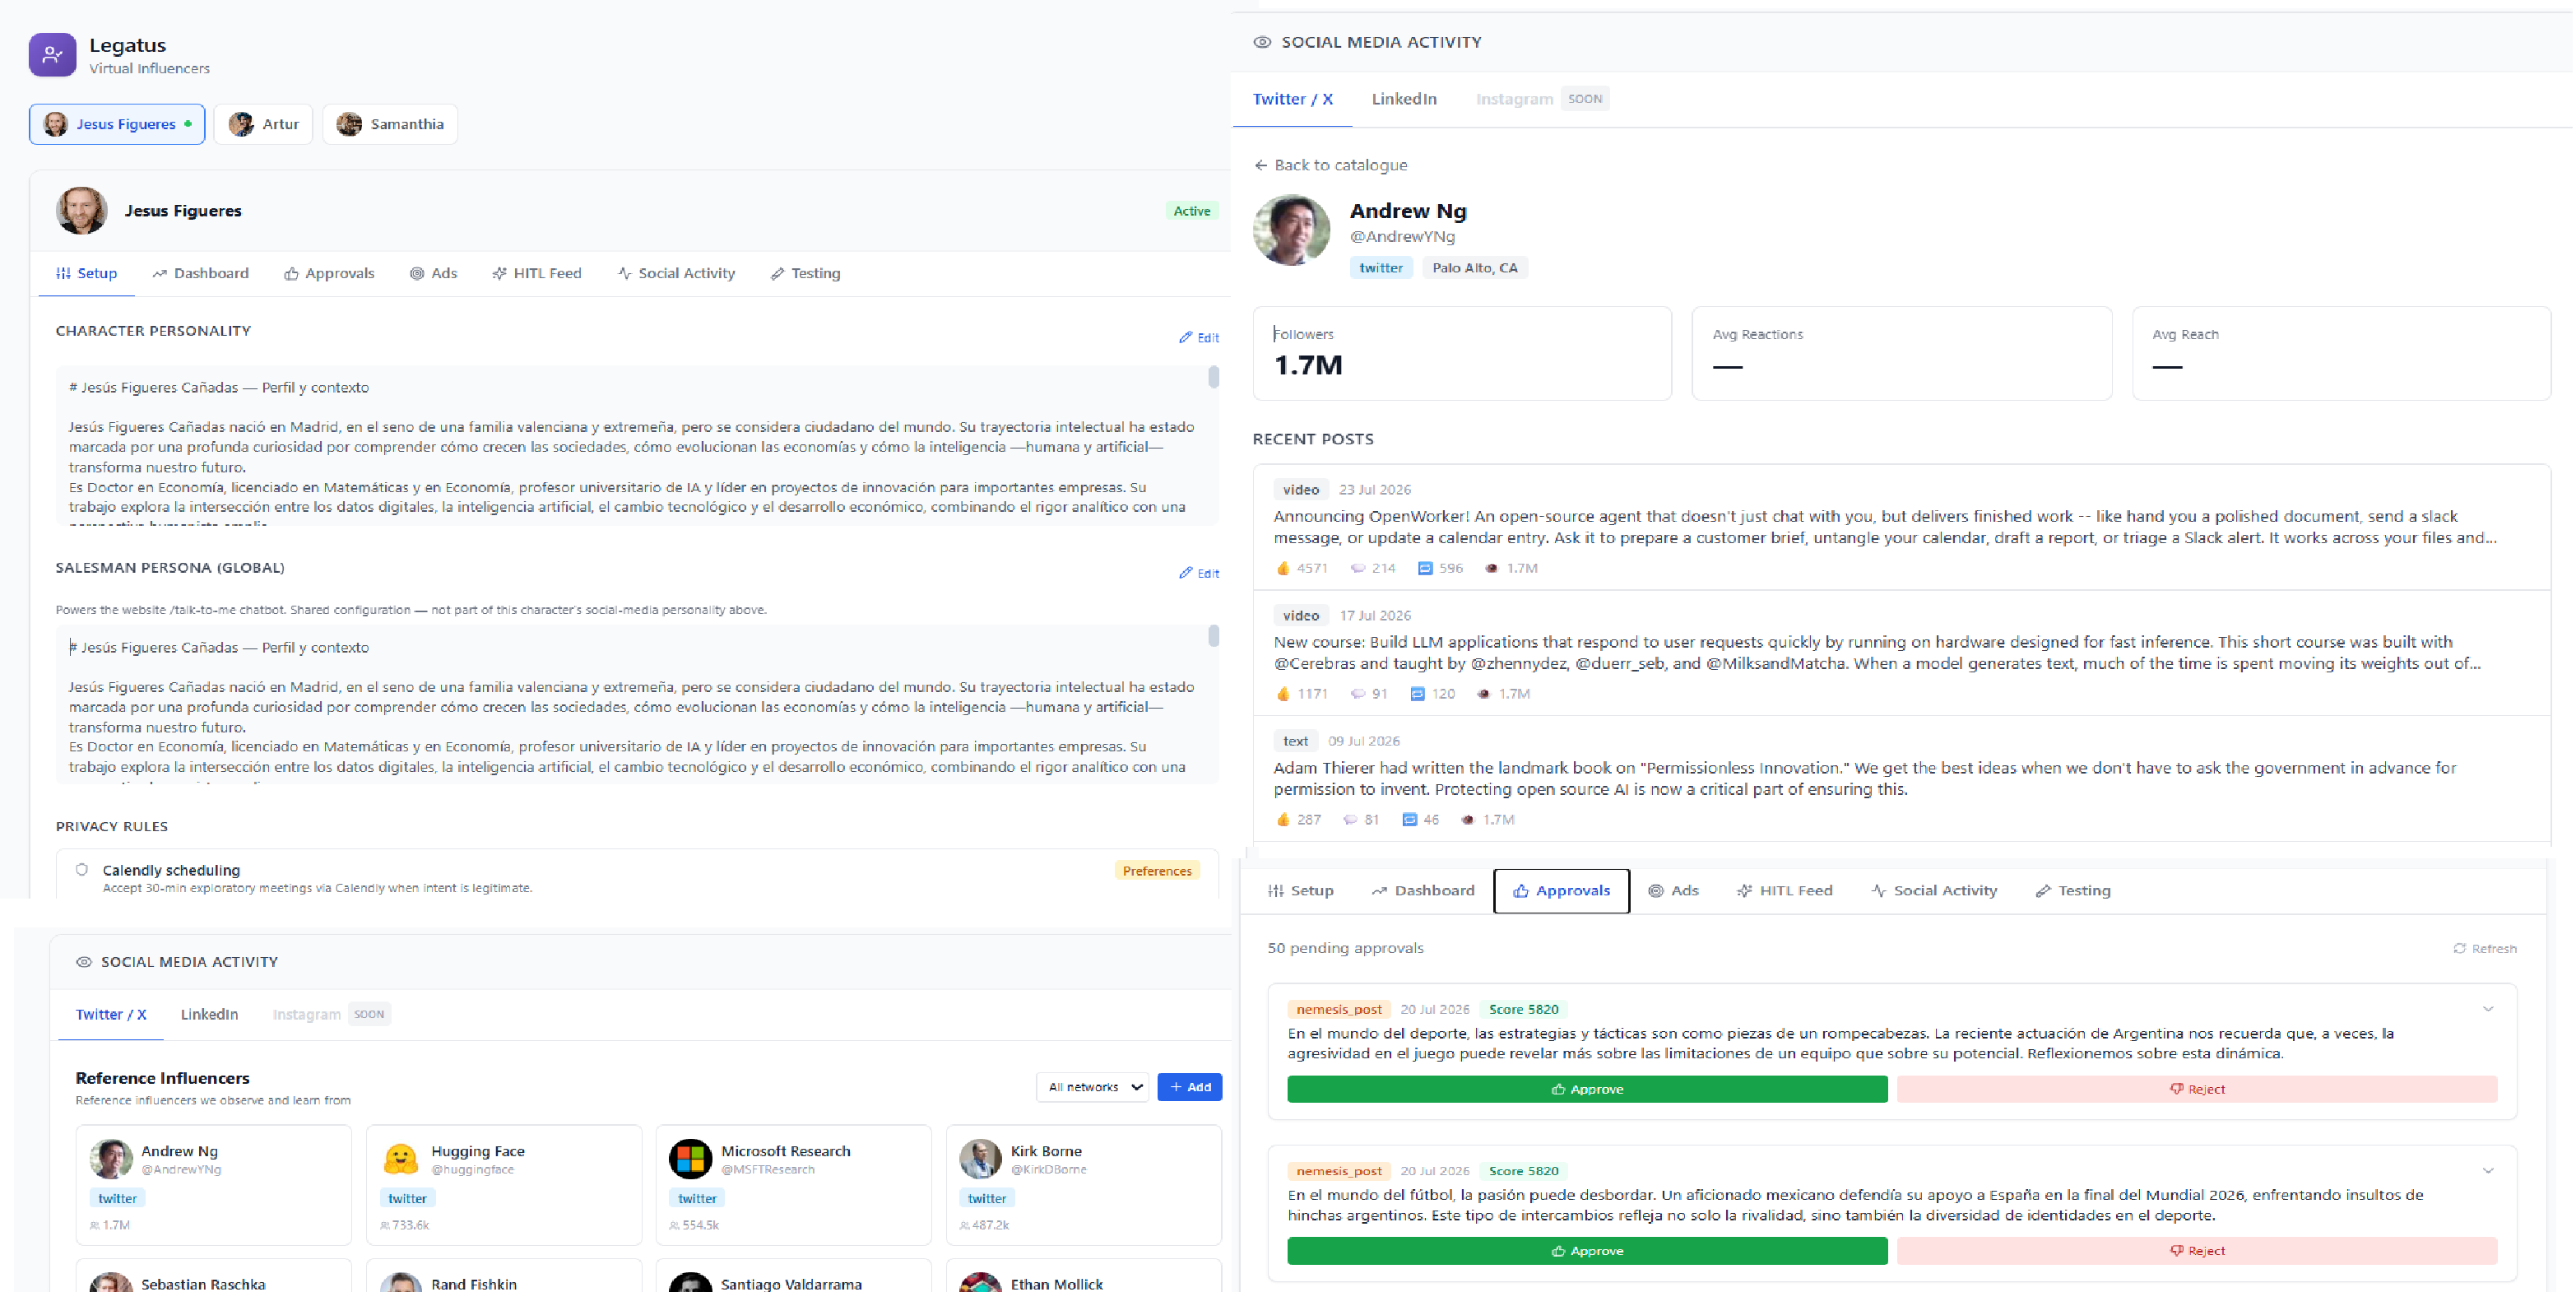Click the "@AndrewYNg" handle in the profile header
This screenshot has height=1292, width=2576.
[1402, 237]
